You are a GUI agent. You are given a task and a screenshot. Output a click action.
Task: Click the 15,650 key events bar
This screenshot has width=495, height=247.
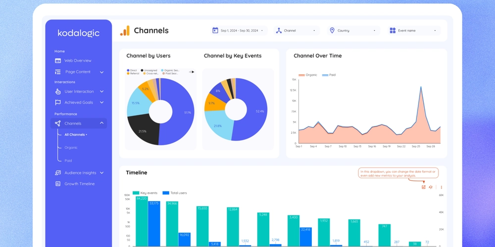pos(202,226)
